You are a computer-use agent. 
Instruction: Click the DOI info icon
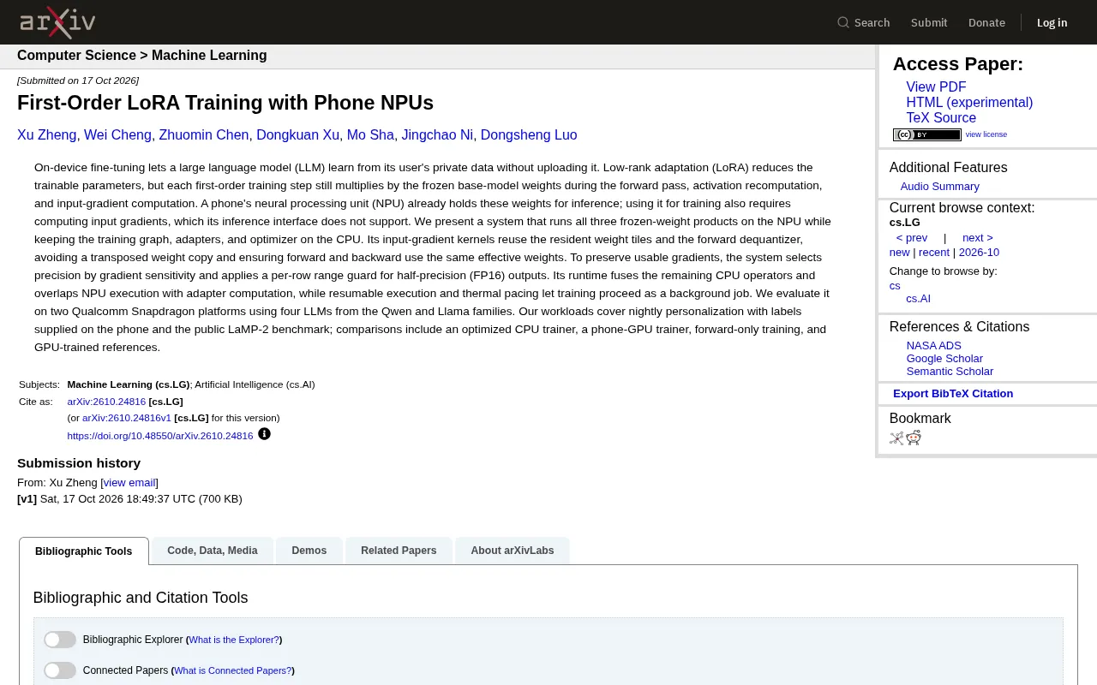click(x=264, y=434)
